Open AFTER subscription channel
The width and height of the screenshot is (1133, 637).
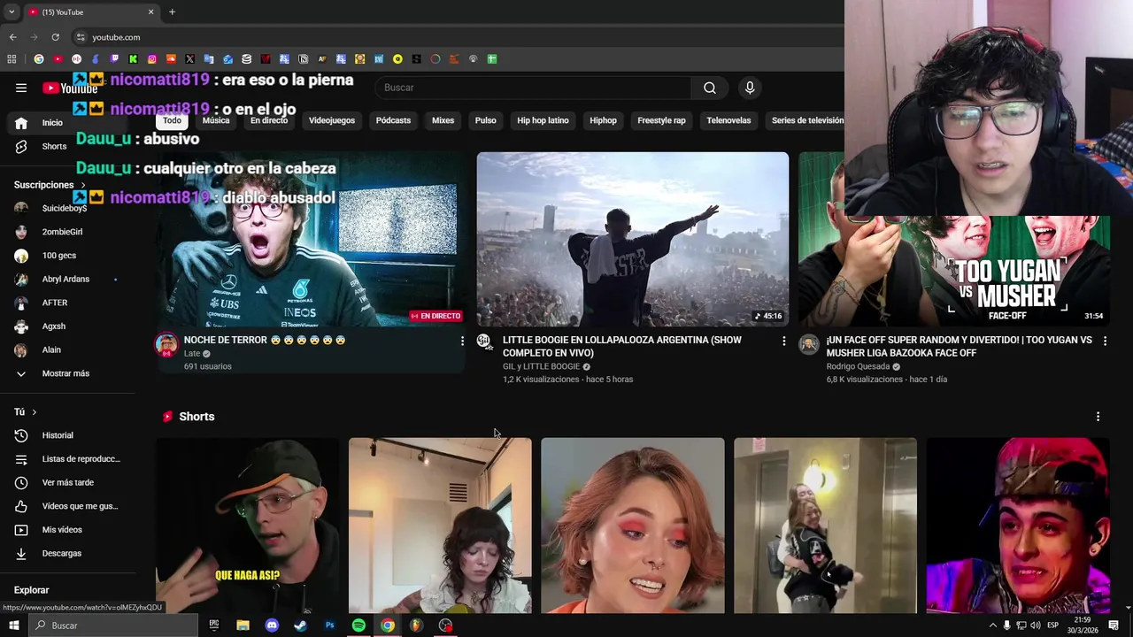coord(66,303)
